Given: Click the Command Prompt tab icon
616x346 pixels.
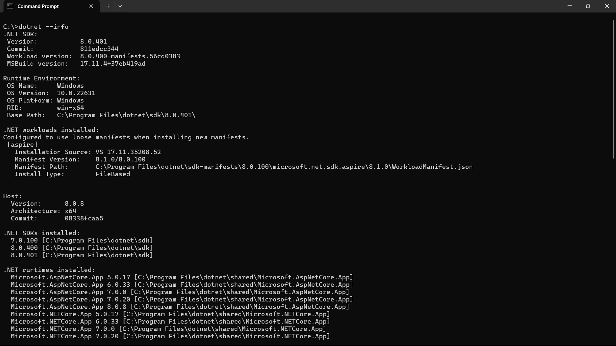Looking at the screenshot, I should point(10,6).
